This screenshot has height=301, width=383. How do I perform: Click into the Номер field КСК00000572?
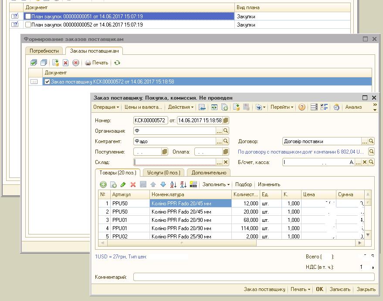coord(151,120)
